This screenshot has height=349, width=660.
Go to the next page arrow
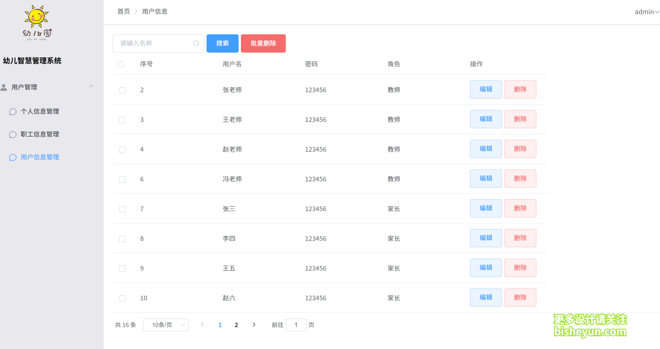(x=254, y=325)
